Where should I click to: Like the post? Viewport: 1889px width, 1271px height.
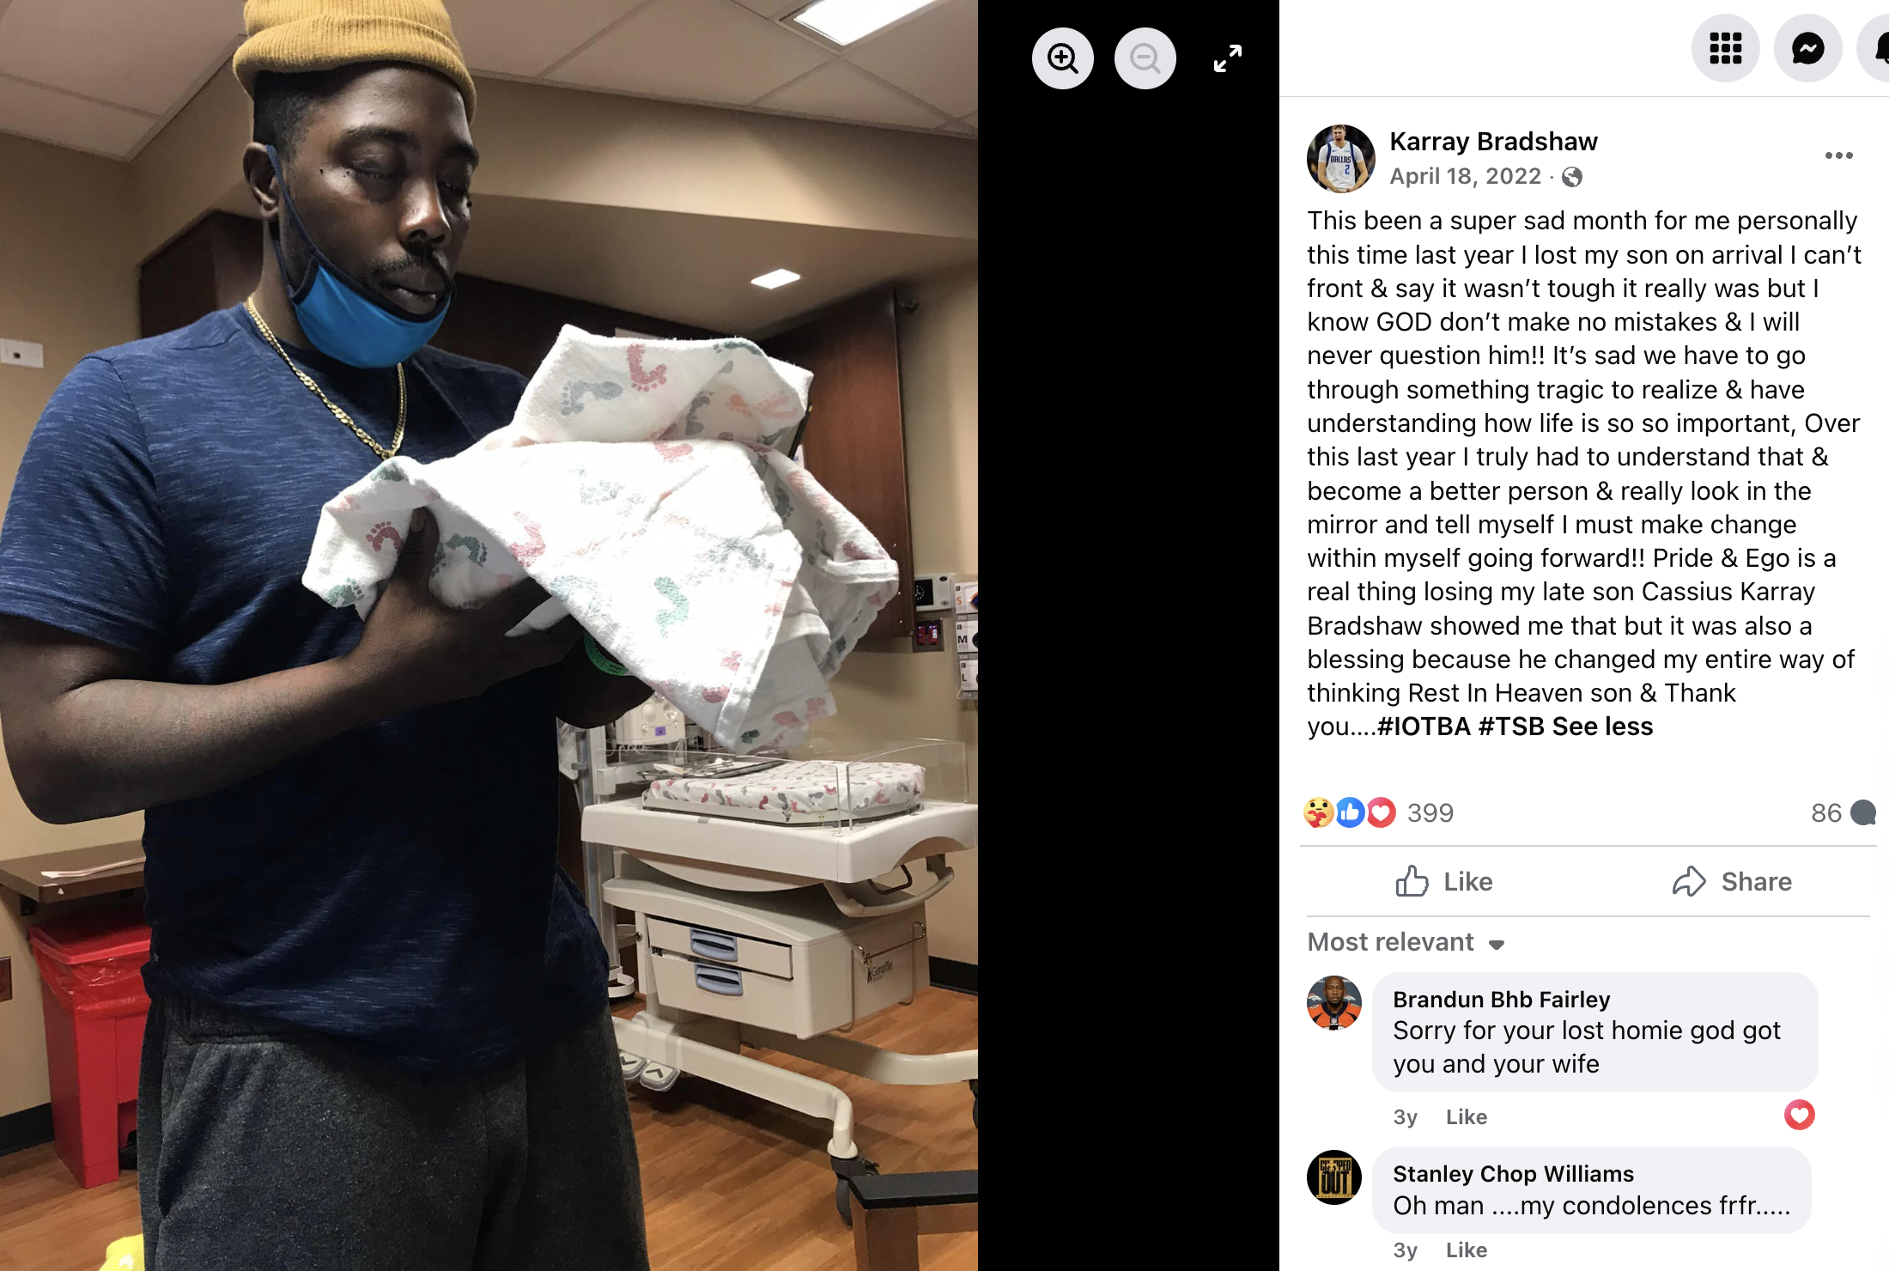click(1444, 881)
